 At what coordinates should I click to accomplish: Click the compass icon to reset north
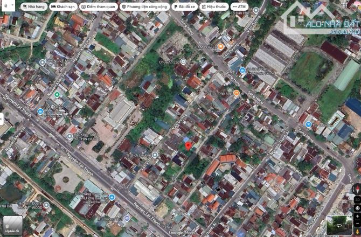[357, 190]
